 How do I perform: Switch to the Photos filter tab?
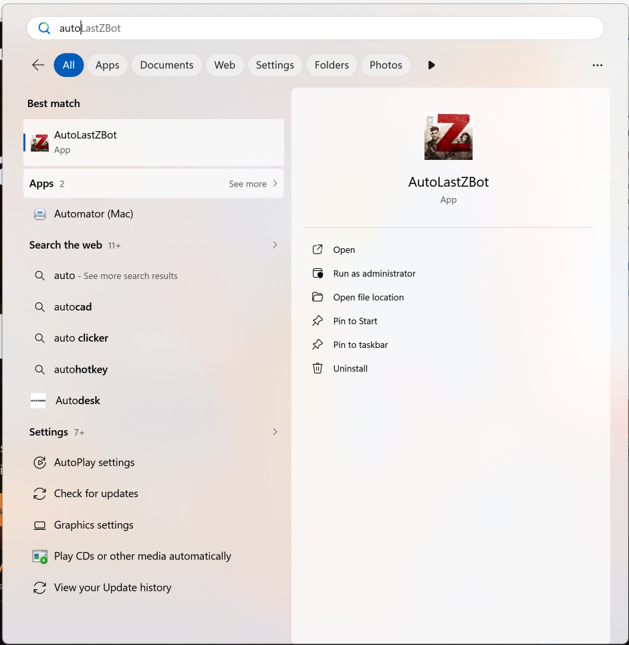point(386,65)
